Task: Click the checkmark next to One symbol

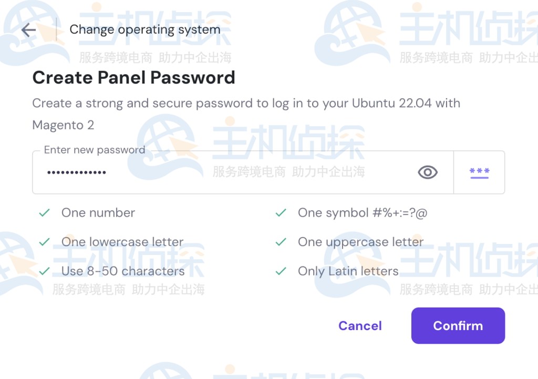Action: (x=280, y=213)
